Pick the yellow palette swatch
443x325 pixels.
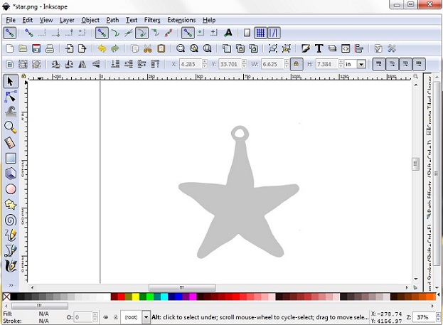coord(136,297)
